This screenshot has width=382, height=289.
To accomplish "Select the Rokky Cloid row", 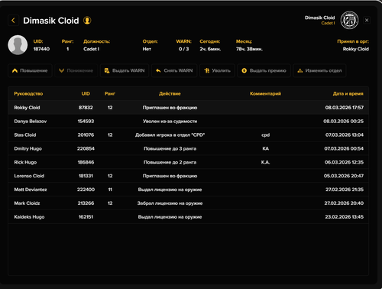I will [189, 108].
